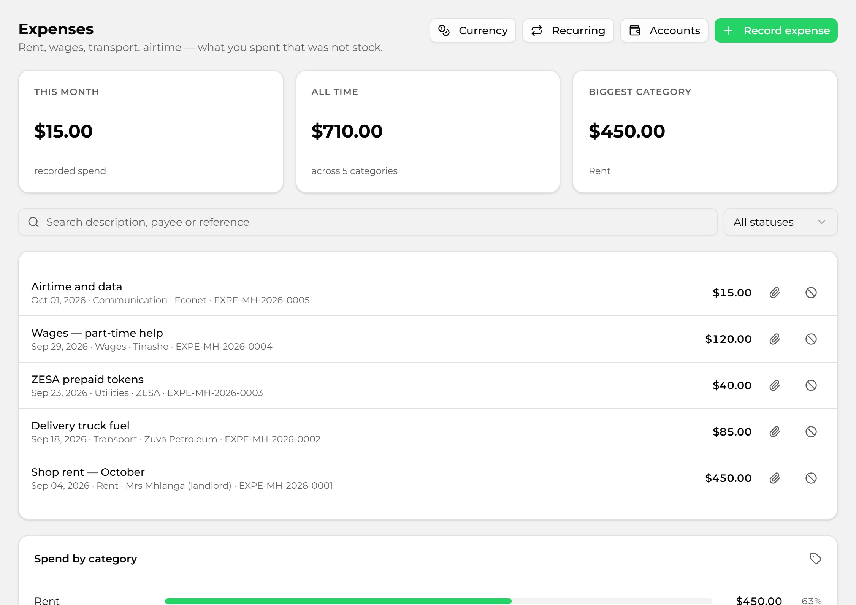Click reference EXPE-MH-2026-0004 details line
This screenshot has width=856, height=605.
point(152,347)
